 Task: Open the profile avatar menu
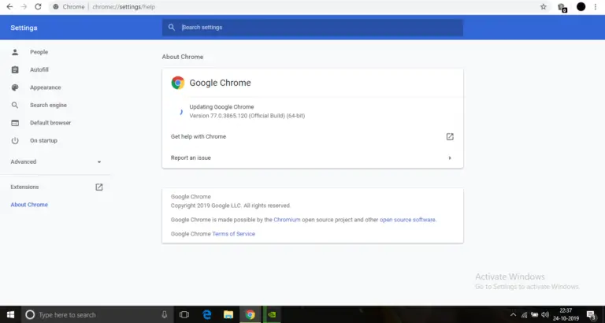581,6
